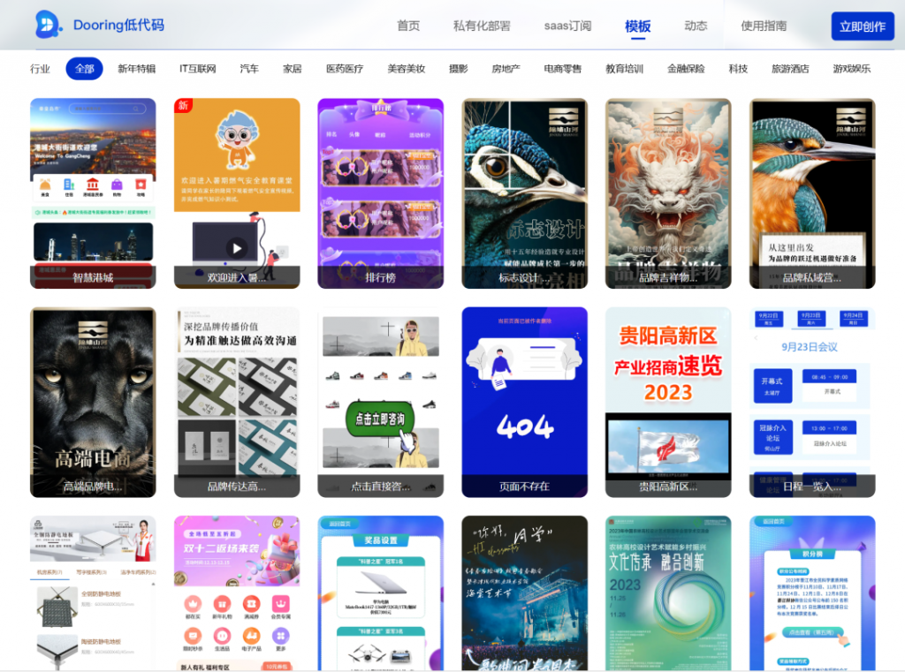Screen dimensions: 905x672
Task: Click the Dooring logo icon
Action: coord(48,25)
